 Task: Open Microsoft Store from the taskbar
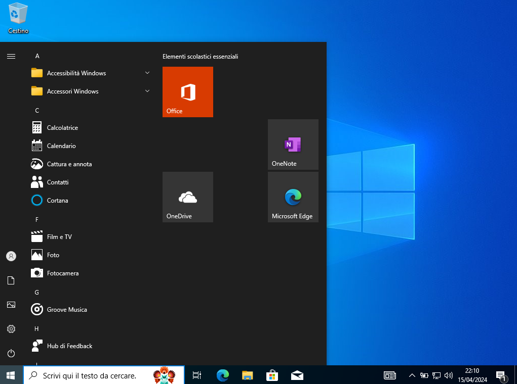click(x=272, y=375)
